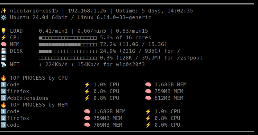Click the floppy disk icon beside DISK label
The width and height of the screenshot is (258, 135).
point(4,51)
